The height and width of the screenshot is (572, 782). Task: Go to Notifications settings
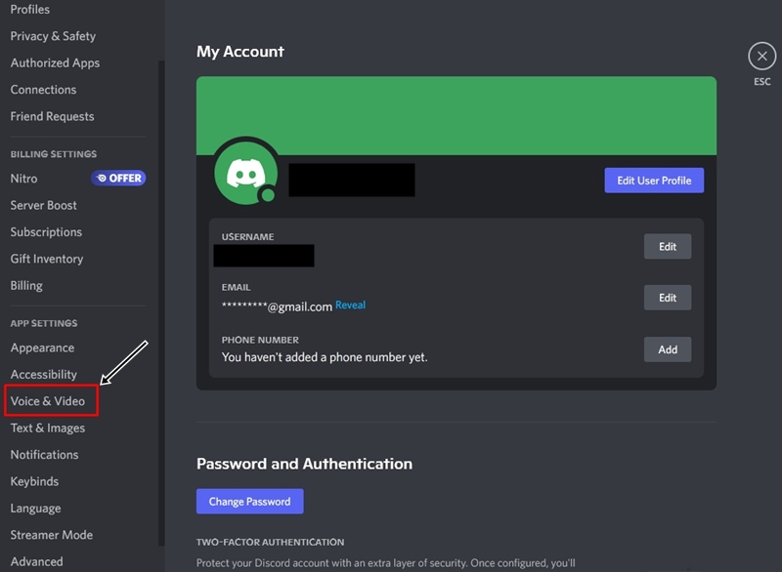[44, 455]
